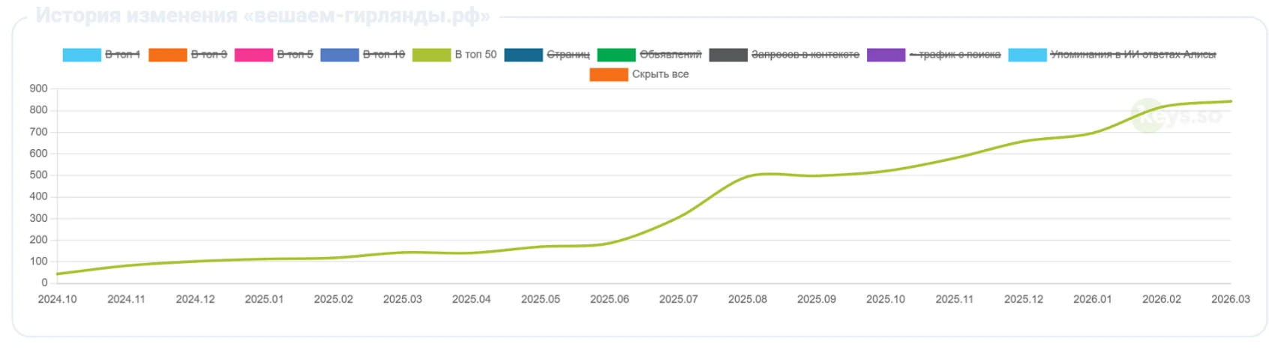Click the first data point at 2024.10
This screenshot has width=1269, height=356.
pyautogui.click(x=58, y=274)
